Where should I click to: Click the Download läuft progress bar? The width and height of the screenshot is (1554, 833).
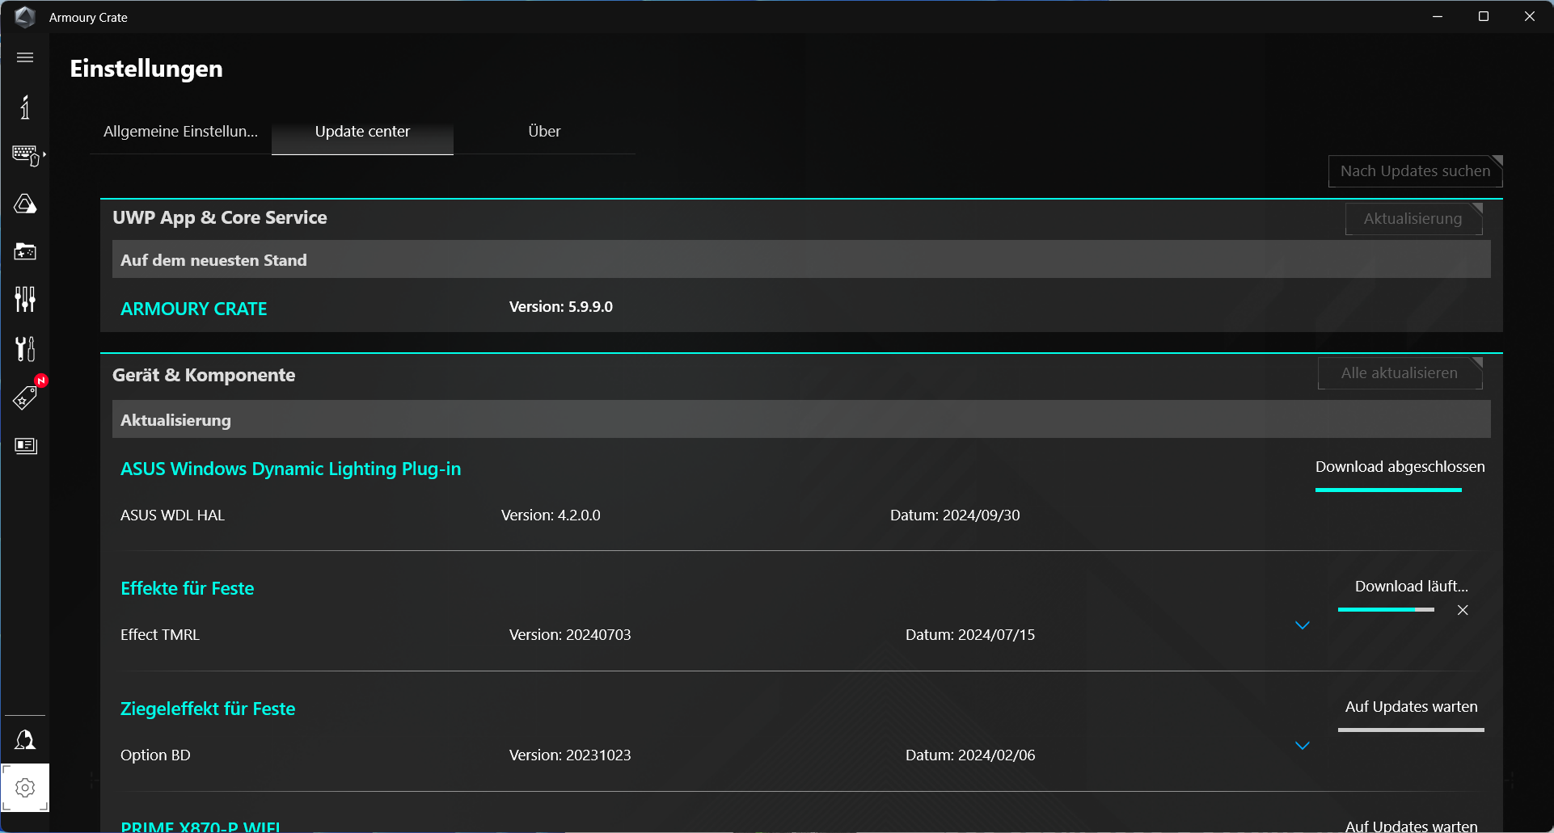tap(1386, 609)
